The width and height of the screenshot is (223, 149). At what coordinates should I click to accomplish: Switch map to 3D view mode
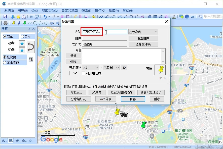point(31,17)
